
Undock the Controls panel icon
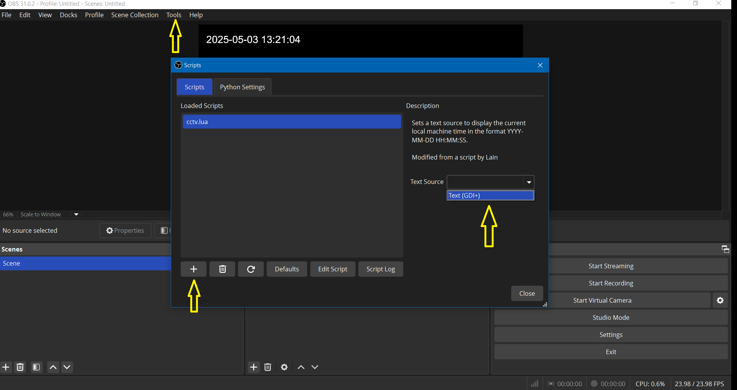click(x=725, y=249)
